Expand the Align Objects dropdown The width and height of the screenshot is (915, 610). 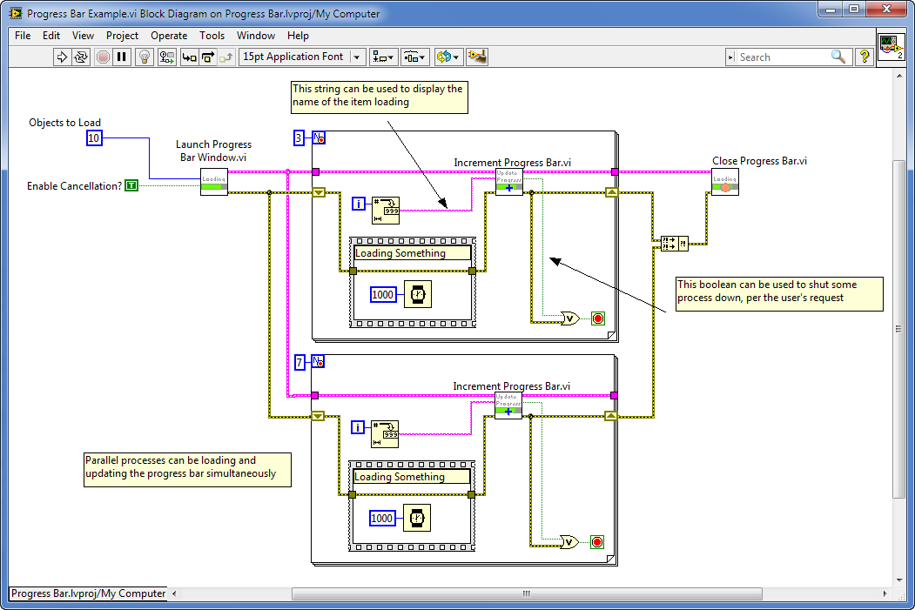pyautogui.click(x=383, y=57)
